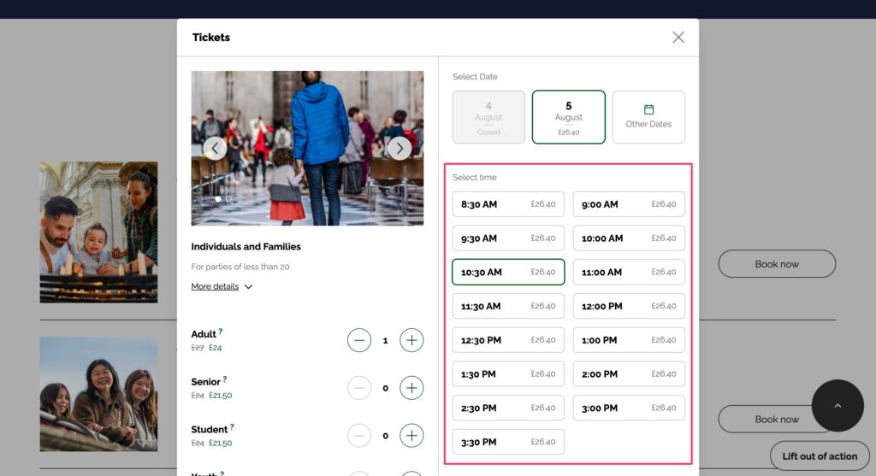Open Student ticket help question mark
The image size is (876, 476).
pyautogui.click(x=232, y=427)
